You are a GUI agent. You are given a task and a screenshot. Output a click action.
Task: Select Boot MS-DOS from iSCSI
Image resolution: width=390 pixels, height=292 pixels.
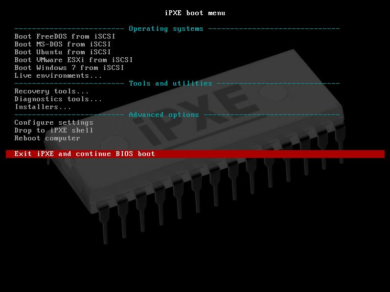point(63,44)
